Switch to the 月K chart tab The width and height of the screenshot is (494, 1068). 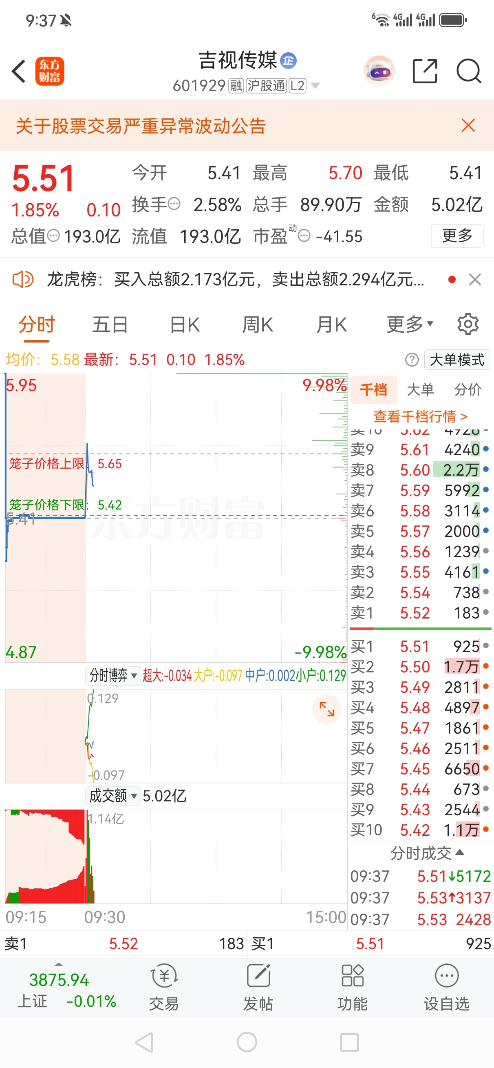[x=331, y=324]
